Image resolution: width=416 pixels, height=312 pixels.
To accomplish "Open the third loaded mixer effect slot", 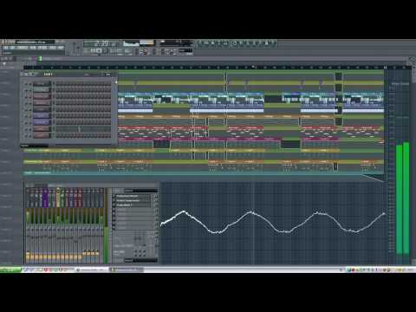I will (133, 205).
